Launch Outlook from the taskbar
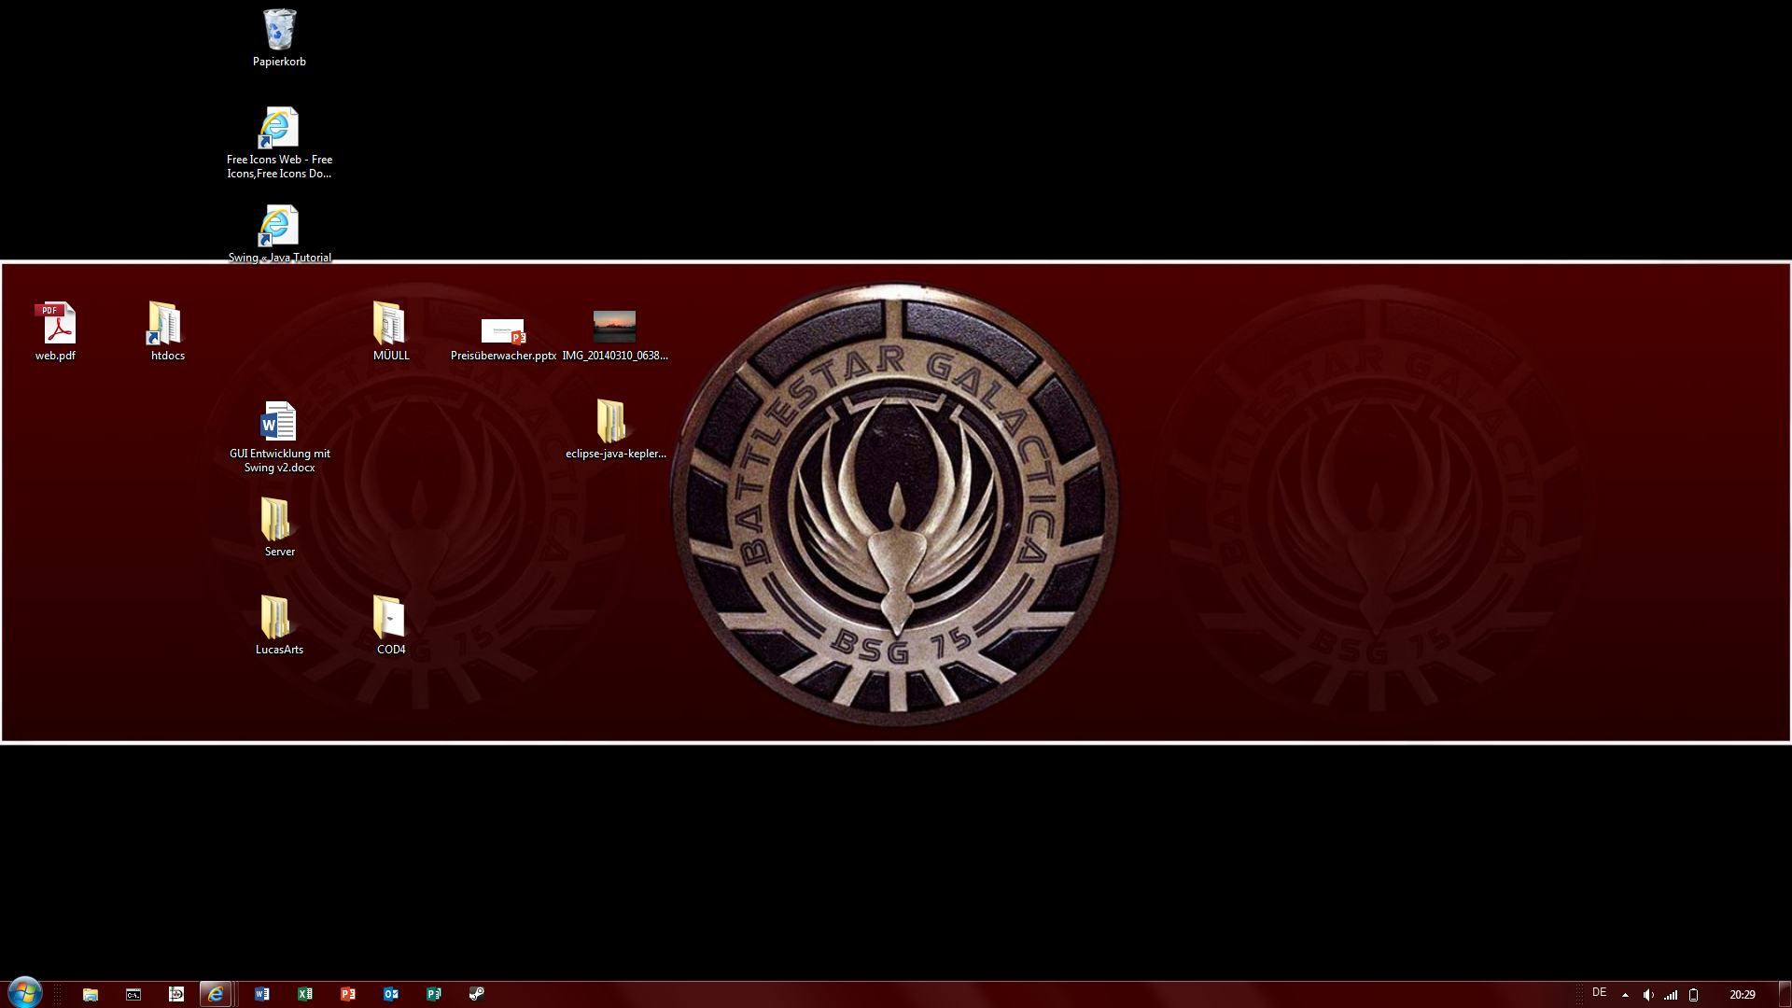Screen dimensions: 1792x1008 pos(391,994)
